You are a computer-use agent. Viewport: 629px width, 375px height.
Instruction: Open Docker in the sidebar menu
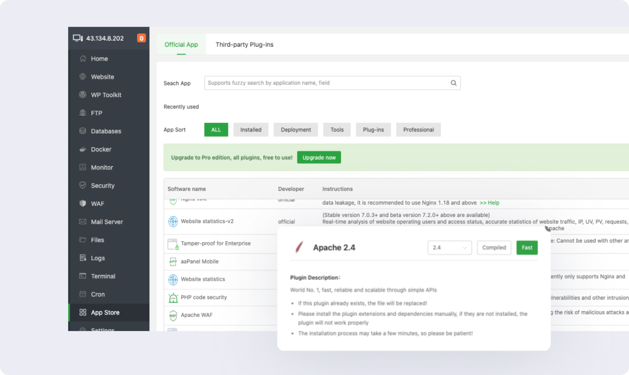tap(109, 149)
